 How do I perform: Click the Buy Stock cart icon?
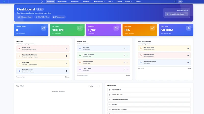(110, 104)
